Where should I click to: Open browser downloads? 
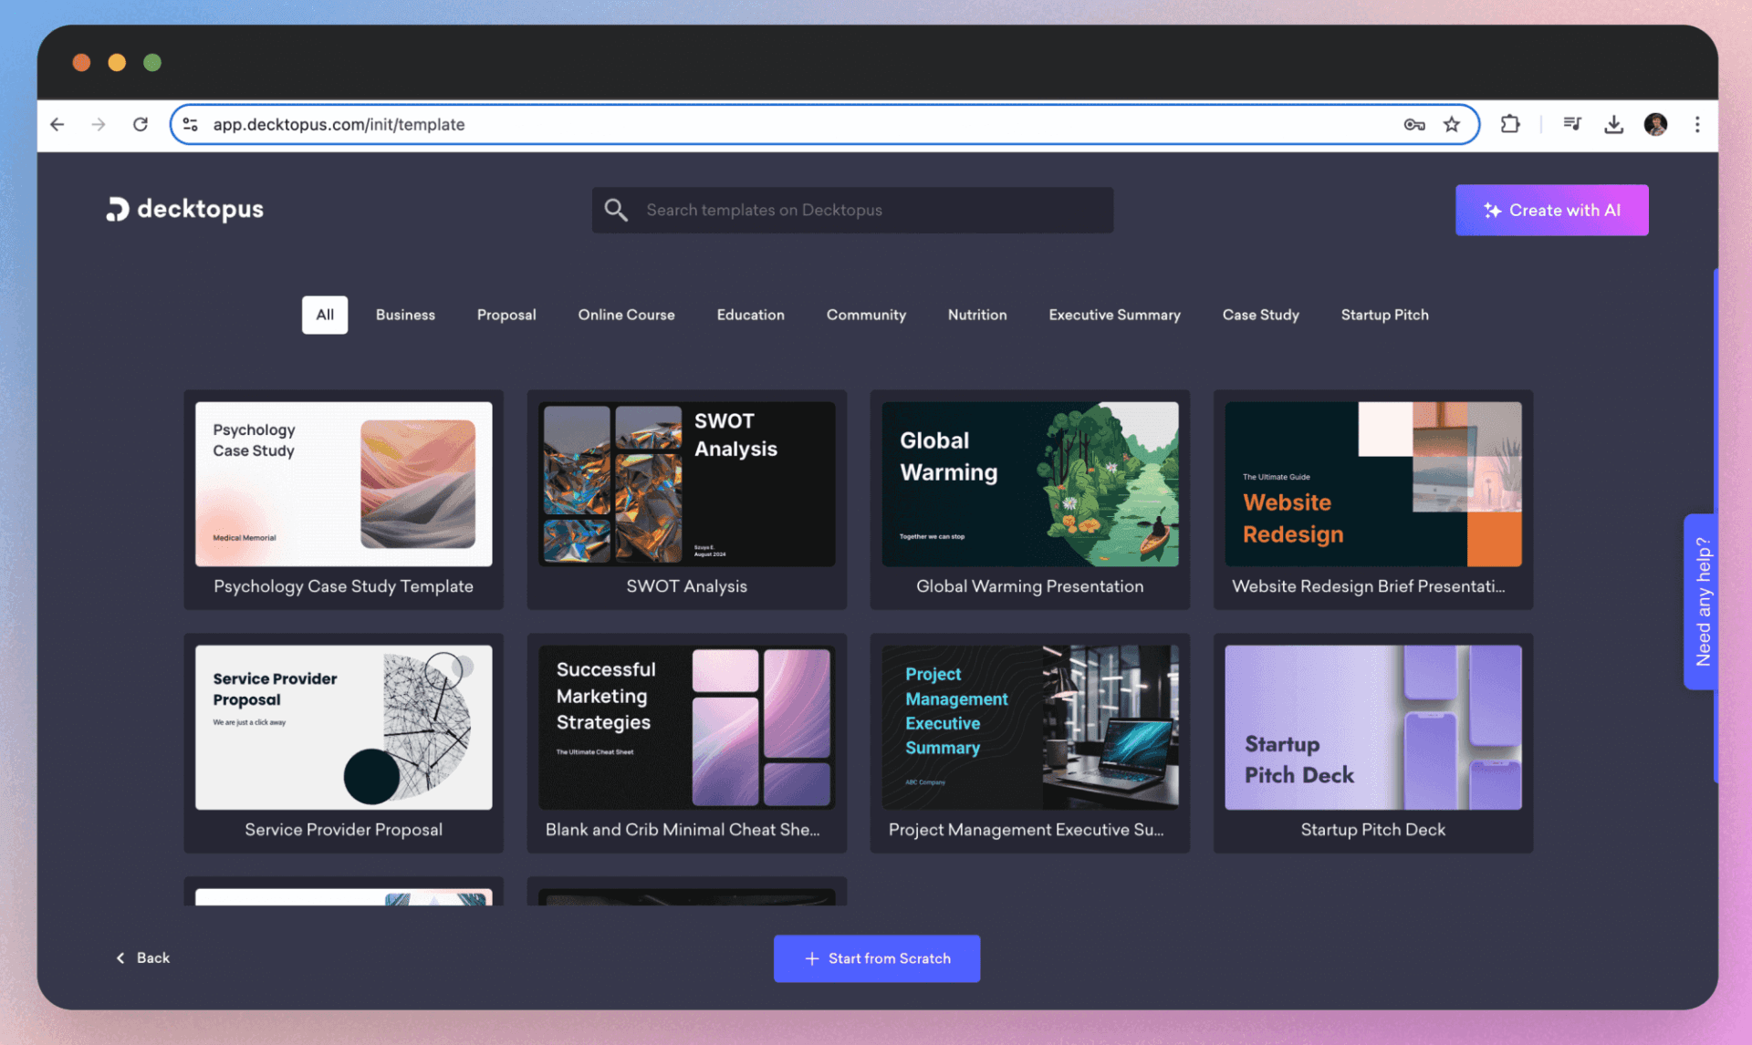[1613, 124]
